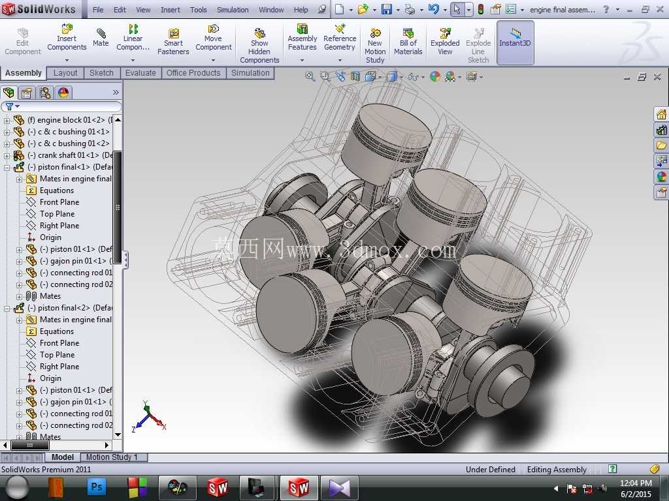Open the Assembly Features dropdown arrow
Viewport: 669px width, 501px height.
click(x=302, y=60)
